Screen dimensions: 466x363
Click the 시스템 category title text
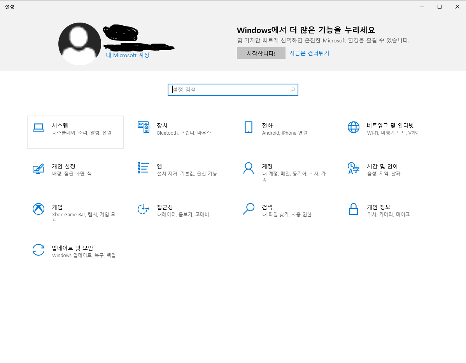60,125
